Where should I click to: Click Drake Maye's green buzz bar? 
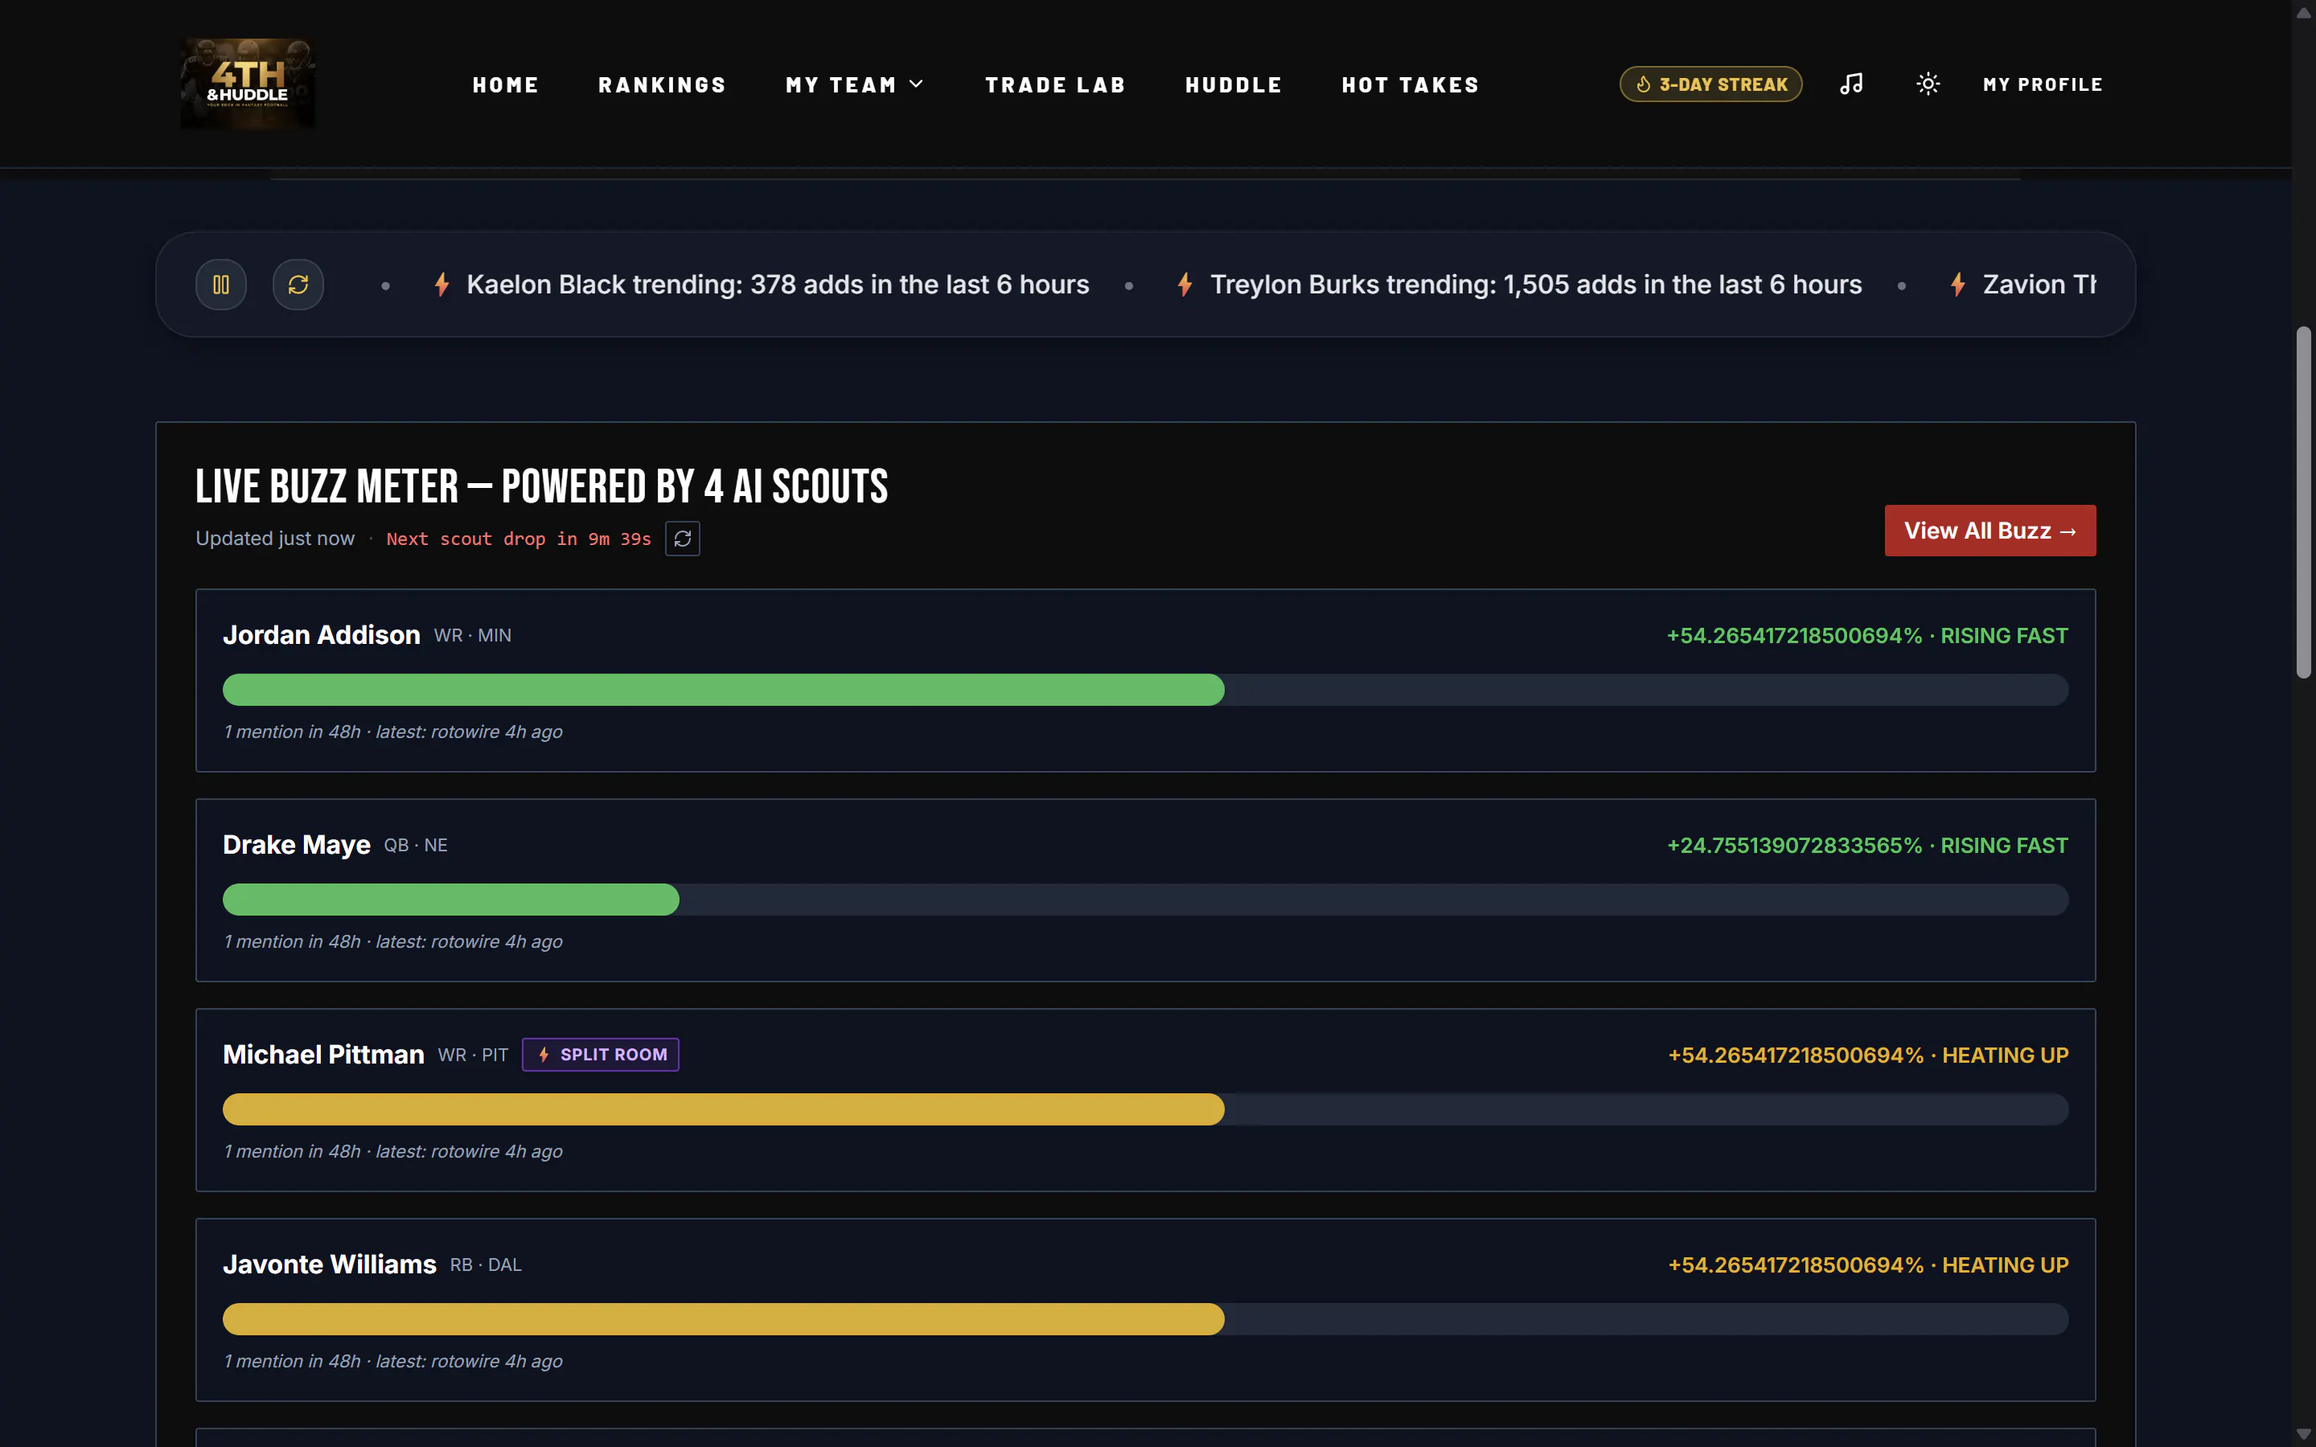pos(451,900)
